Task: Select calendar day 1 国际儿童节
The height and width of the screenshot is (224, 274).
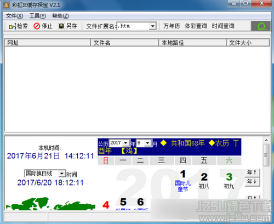Action: click(183, 181)
